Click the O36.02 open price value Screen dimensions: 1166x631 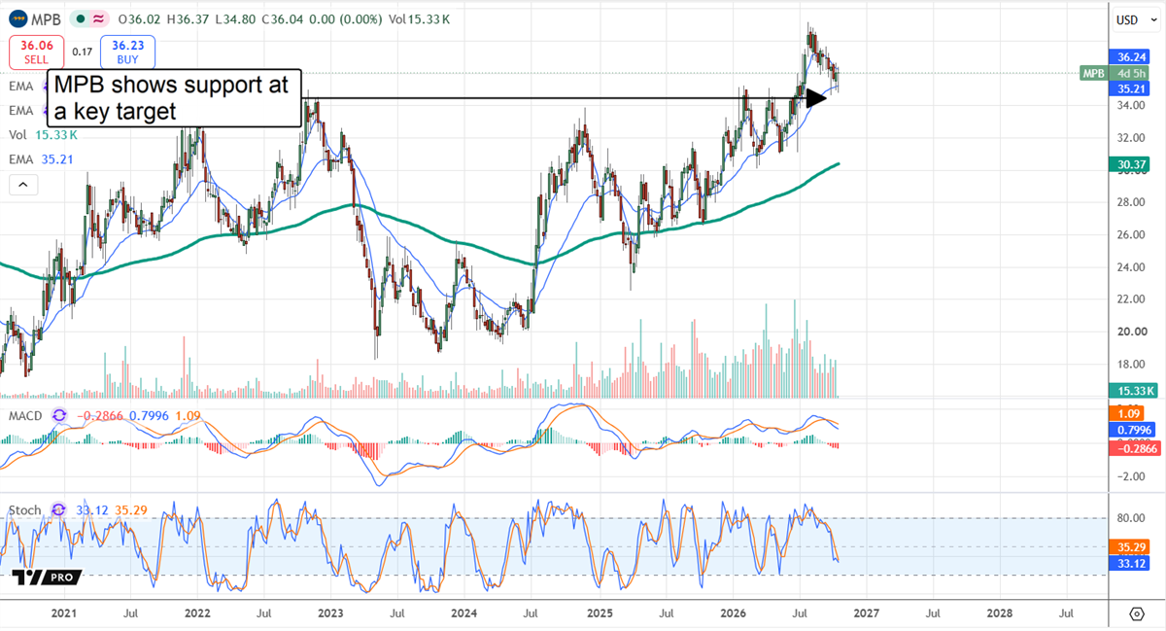point(140,19)
